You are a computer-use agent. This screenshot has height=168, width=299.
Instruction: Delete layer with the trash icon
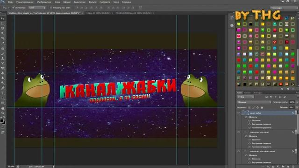point(293,167)
